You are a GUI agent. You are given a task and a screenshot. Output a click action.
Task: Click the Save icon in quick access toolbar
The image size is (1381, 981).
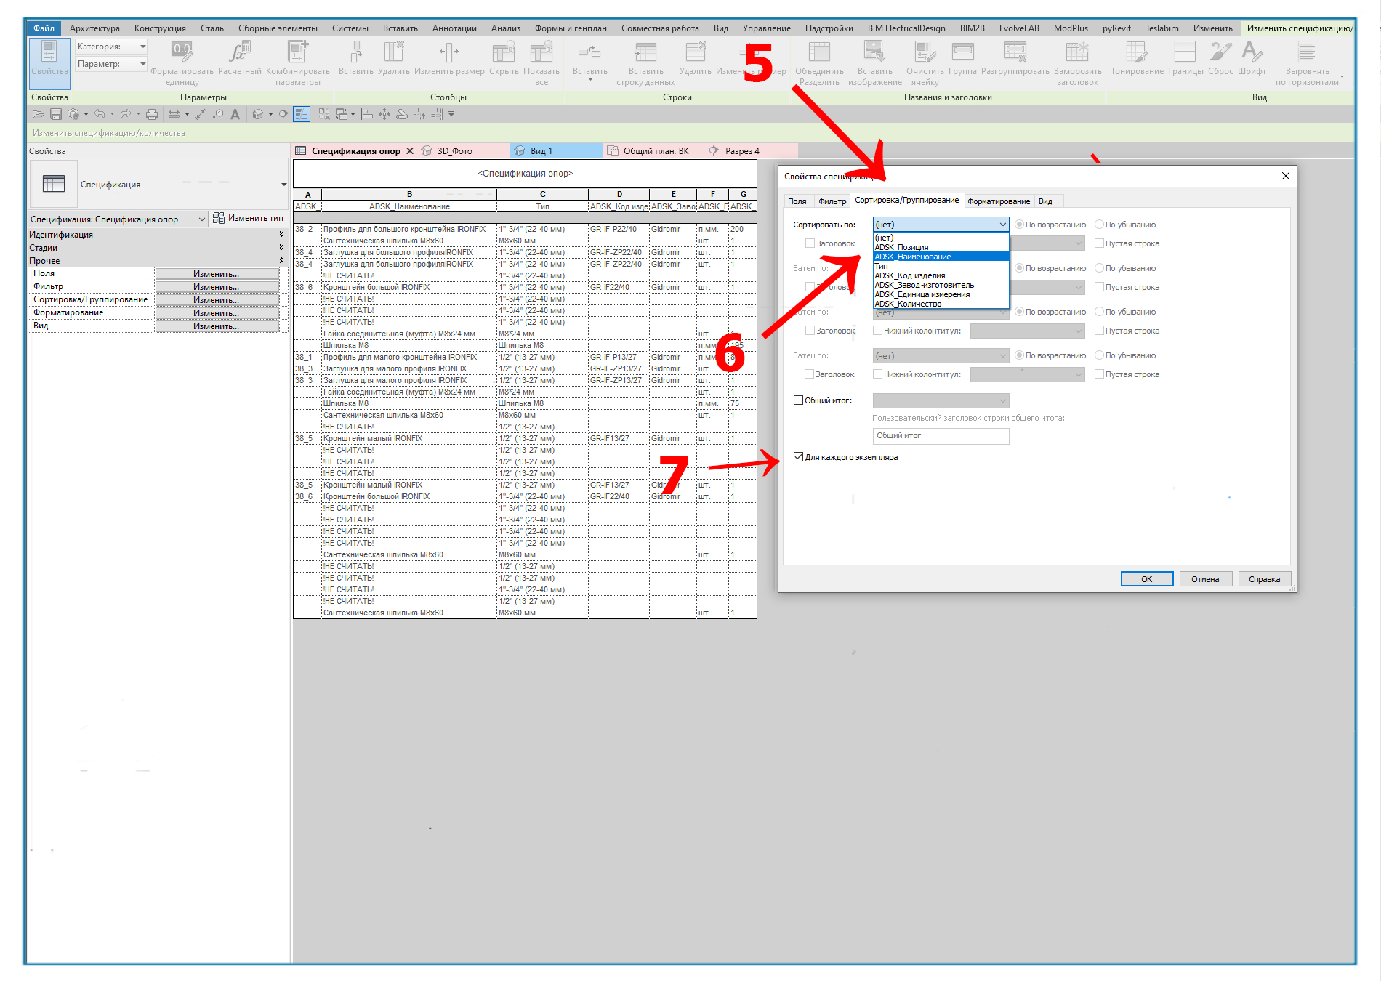tap(55, 114)
